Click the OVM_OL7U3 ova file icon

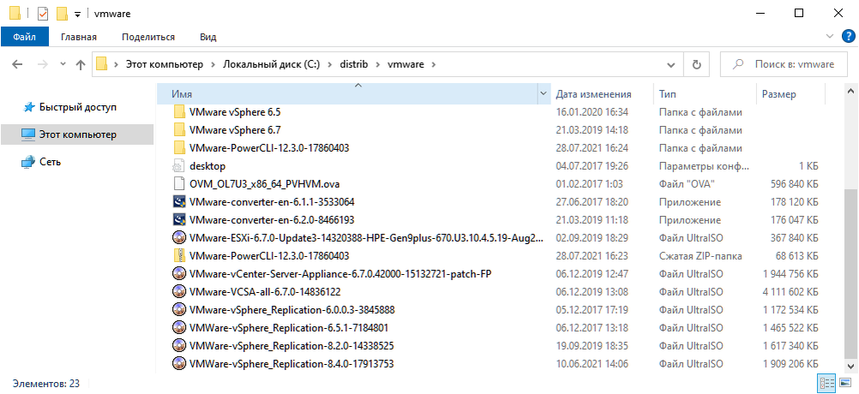178,184
